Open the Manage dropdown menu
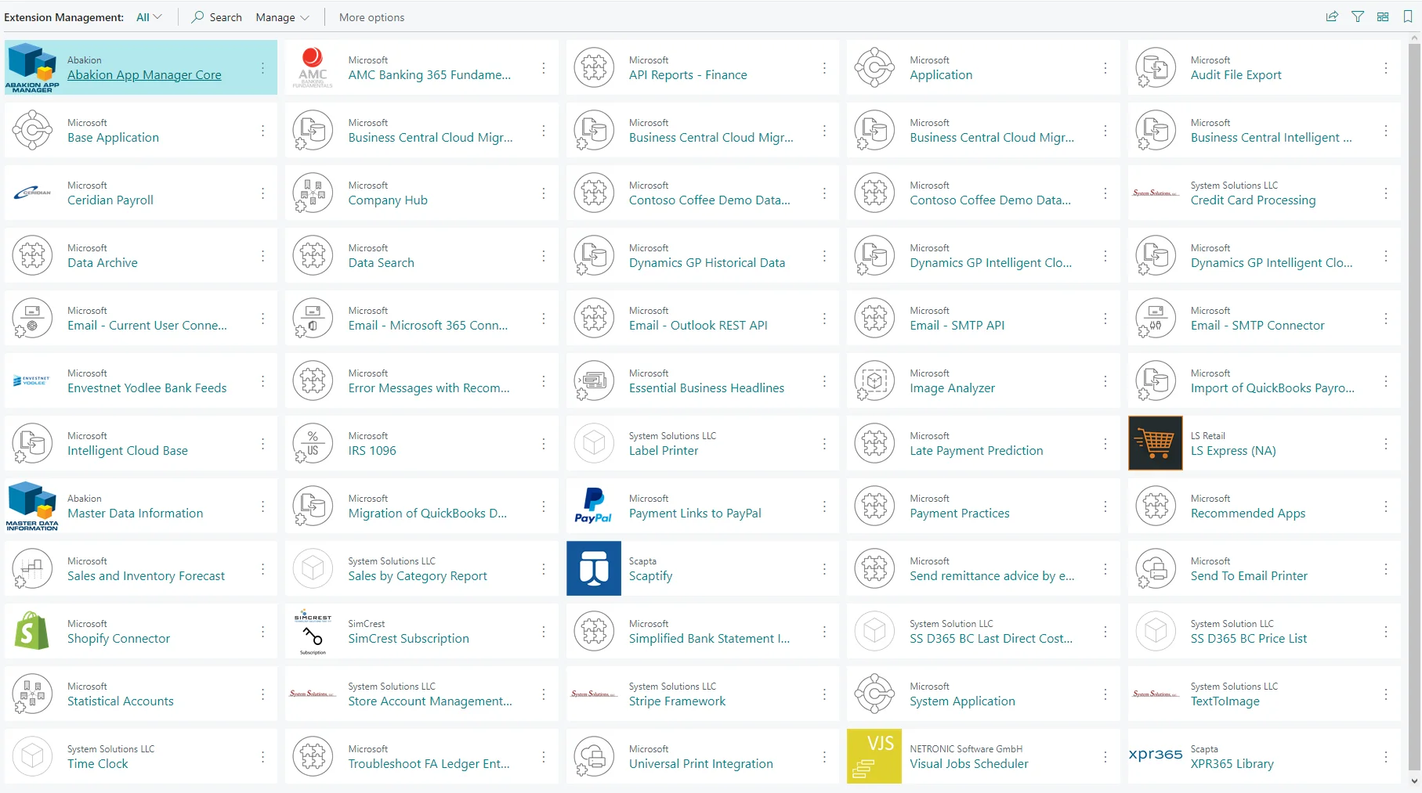Image resolution: width=1422 pixels, height=793 pixels. click(x=282, y=17)
